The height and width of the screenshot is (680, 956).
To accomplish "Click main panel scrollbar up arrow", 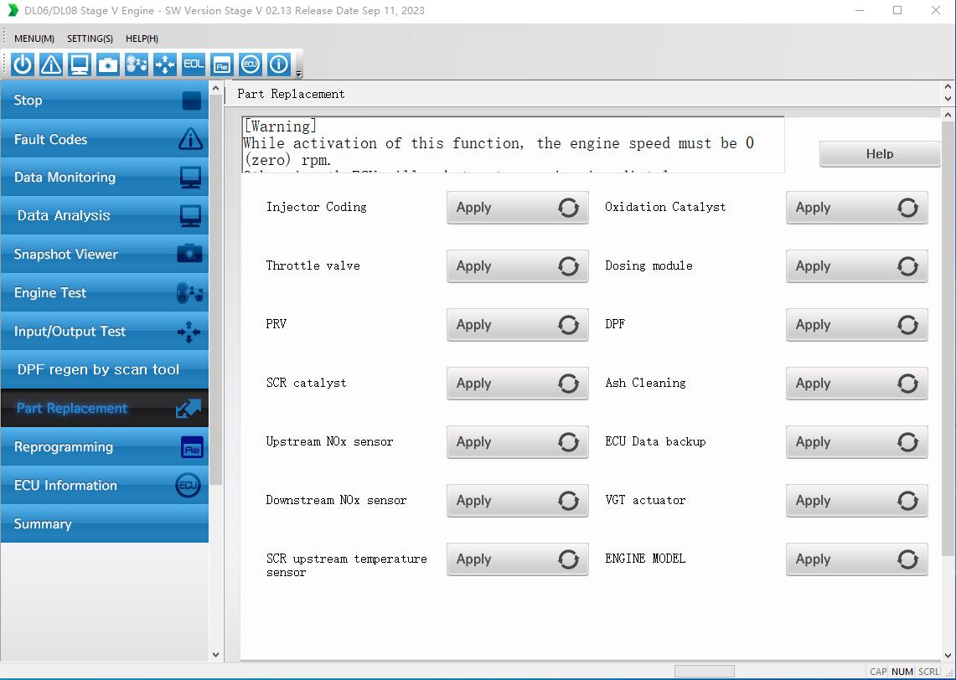I will click(x=948, y=115).
